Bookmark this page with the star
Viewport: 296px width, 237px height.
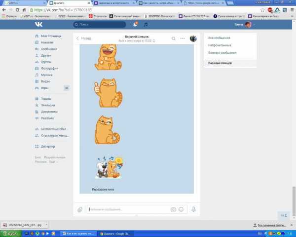[x=262, y=10]
